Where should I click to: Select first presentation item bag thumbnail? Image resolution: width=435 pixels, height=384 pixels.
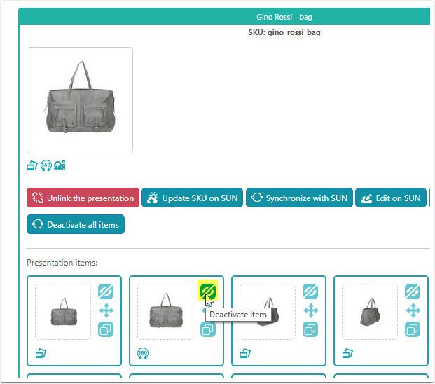(x=63, y=312)
